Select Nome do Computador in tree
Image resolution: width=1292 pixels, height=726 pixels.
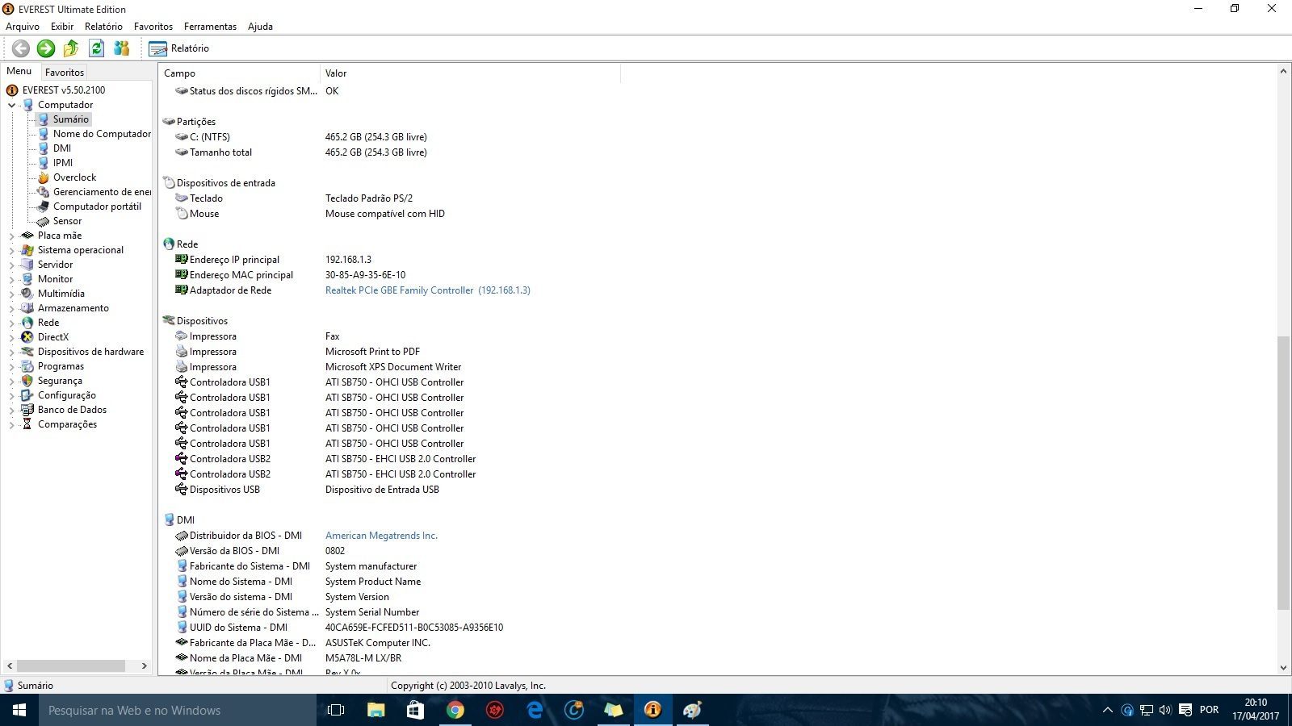(x=102, y=134)
